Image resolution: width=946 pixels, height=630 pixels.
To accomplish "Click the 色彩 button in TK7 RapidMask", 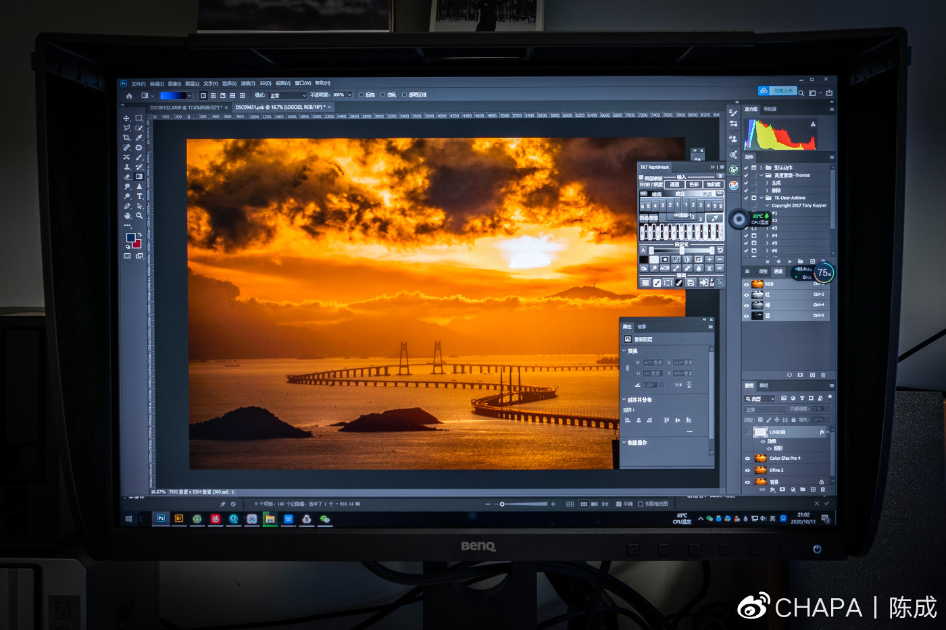I will (694, 184).
